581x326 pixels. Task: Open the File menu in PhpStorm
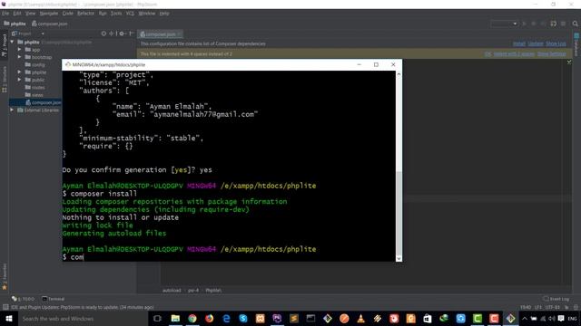coord(5,14)
